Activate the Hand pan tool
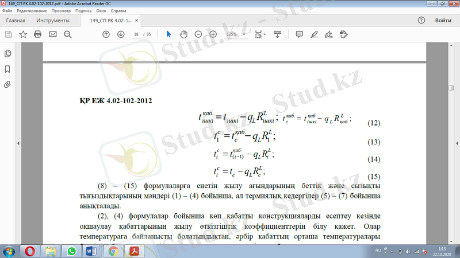Screen dimensions: 460x258 [x=183, y=34]
